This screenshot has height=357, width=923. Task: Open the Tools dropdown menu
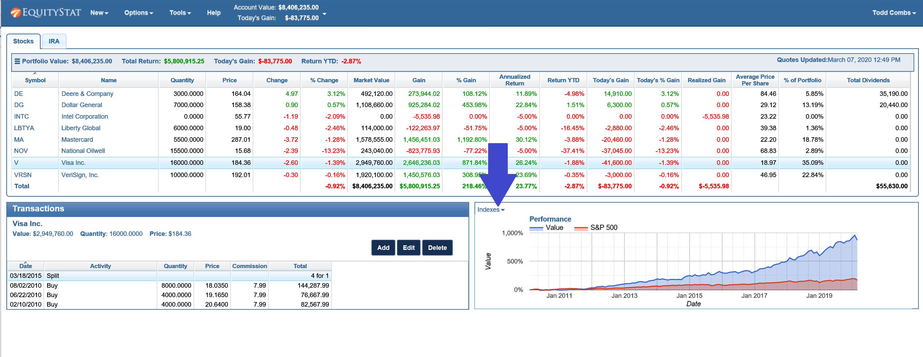[180, 13]
